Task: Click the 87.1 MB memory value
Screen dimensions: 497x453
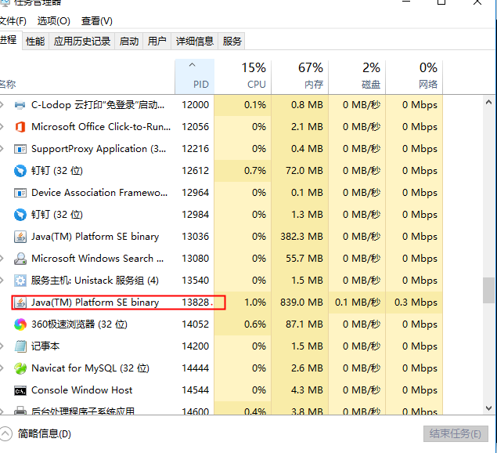Action: (x=304, y=324)
